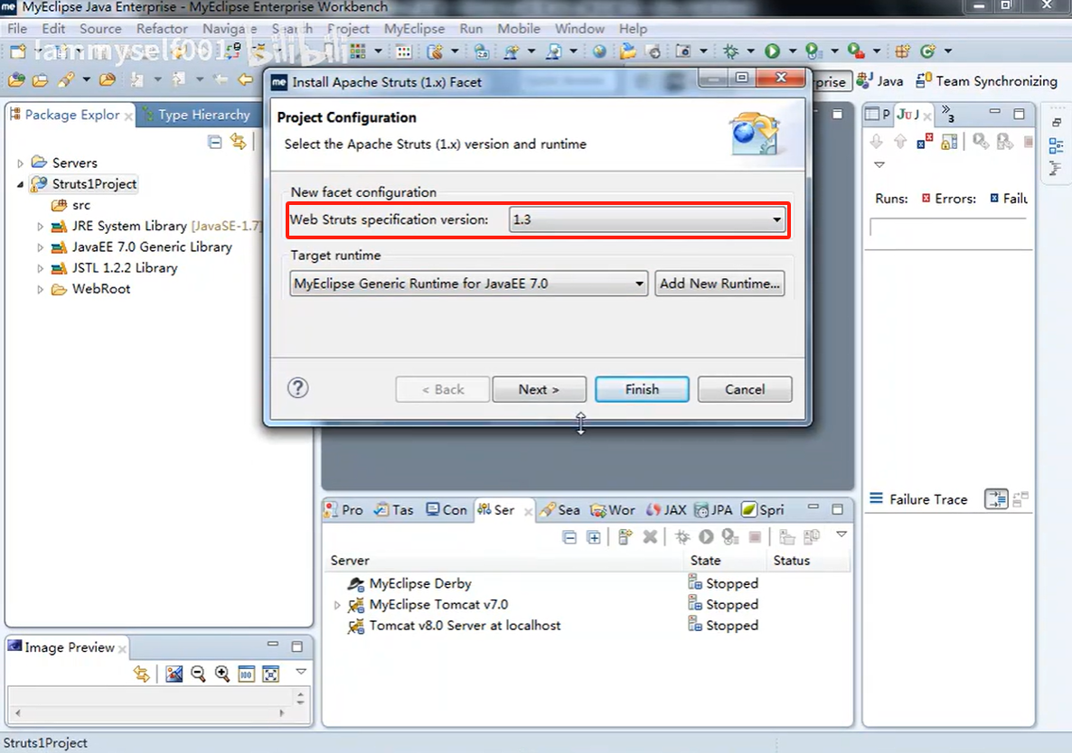This screenshot has height=753, width=1072.
Task: Click Start Server icon in Servers view
Action: (x=706, y=537)
